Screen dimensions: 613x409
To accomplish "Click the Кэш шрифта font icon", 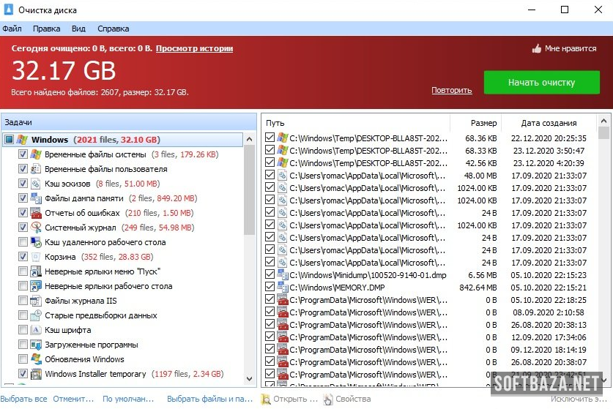I will pyautogui.click(x=36, y=330).
